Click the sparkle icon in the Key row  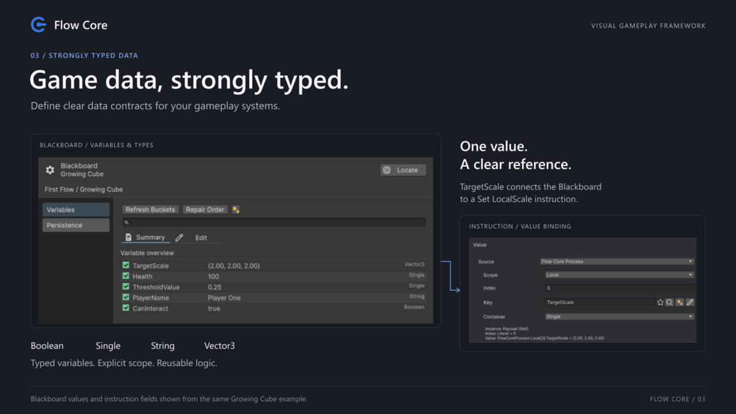pos(680,302)
